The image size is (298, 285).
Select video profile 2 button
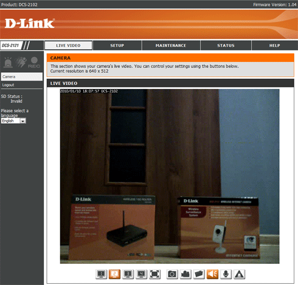click(114, 274)
